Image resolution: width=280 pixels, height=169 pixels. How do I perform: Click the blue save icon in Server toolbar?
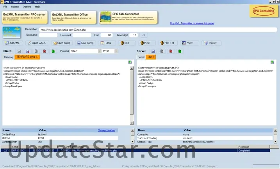(x=153, y=51)
